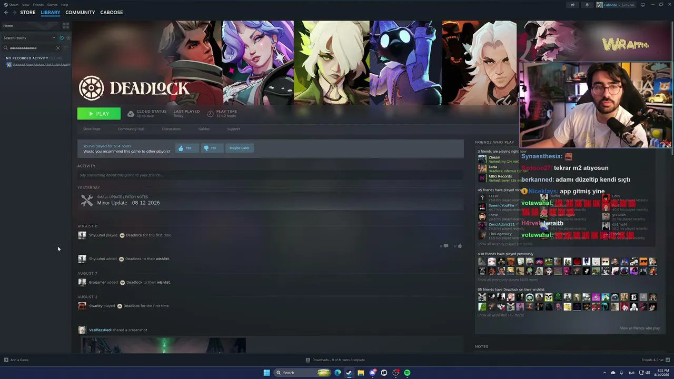Open Discord from the taskbar
The width and height of the screenshot is (674, 379).
pos(372,373)
